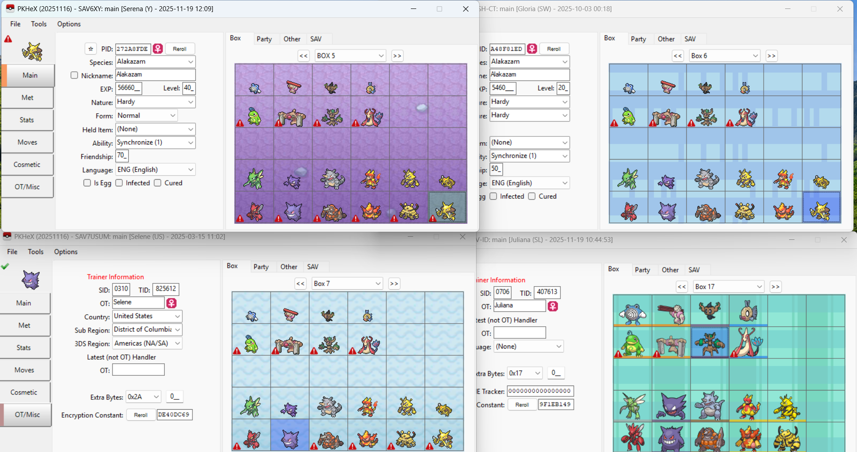Viewport: 857px width, 452px height.
Task: Click the female gender icon next to PID 272A8FDE
Action: point(158,49)
